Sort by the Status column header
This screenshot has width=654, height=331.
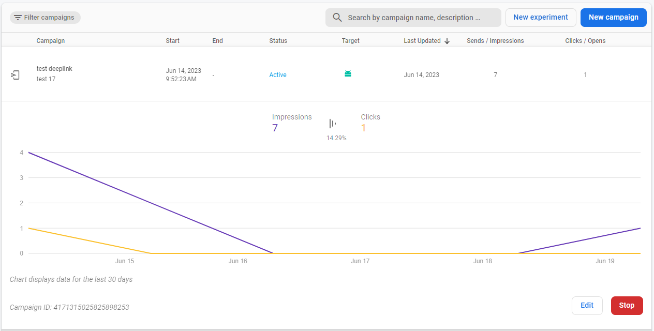click(x=278, y=41)
